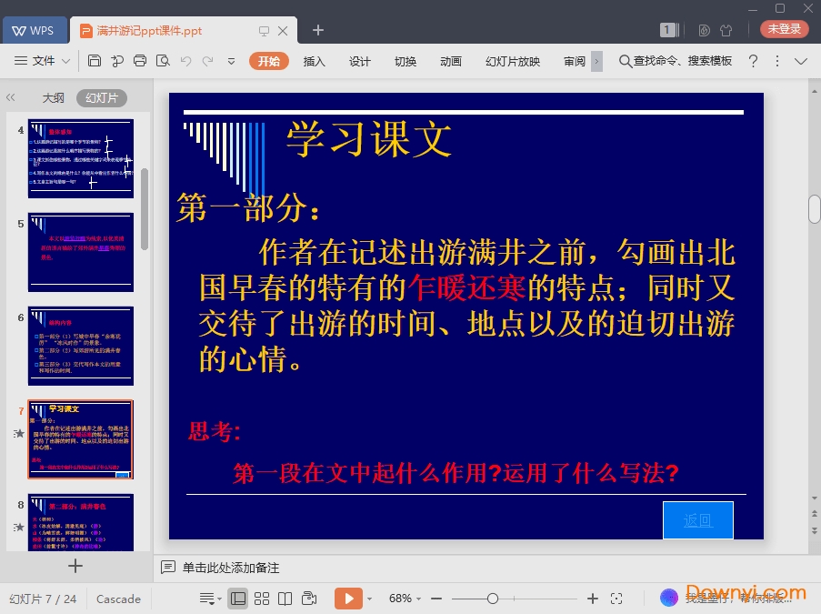
Task: Click the AI assistant round colorful icon
Action: [668, 598]
